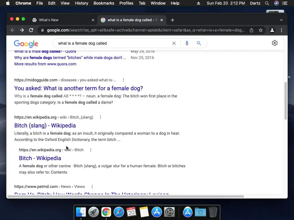
Task: Open 'Why are female dogs termed' Quora link
Action: (70, 58)
